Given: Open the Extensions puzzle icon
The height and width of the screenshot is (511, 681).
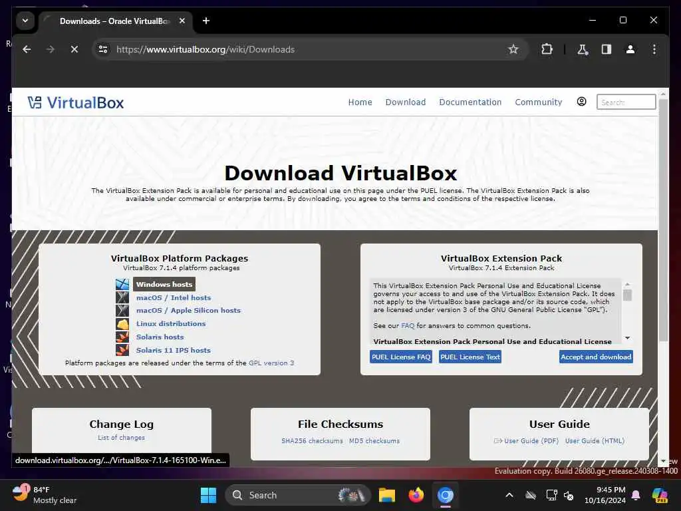Looking at the screenshot, I should pos(547,49).
